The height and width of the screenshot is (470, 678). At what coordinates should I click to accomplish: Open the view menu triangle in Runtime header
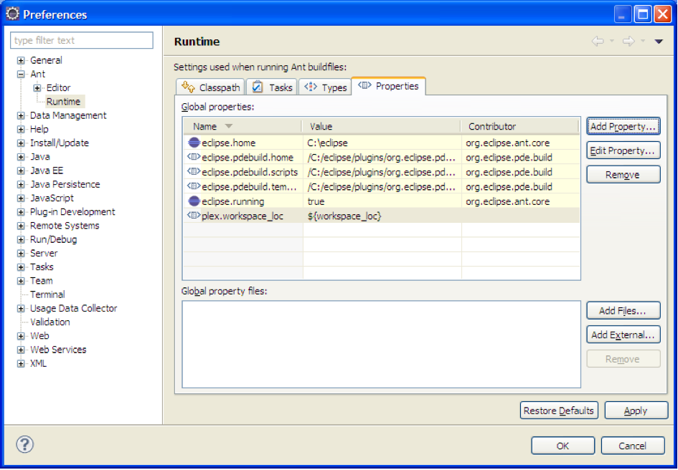point(659,42)
